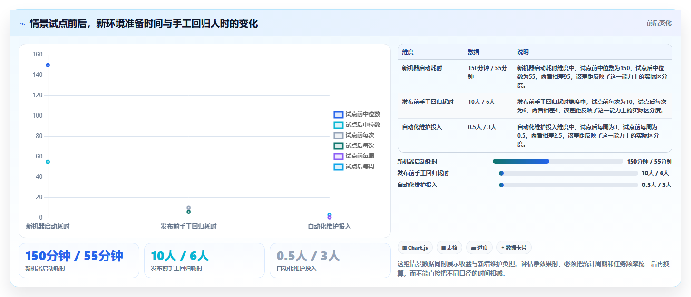Click x-axis label 发布前手工回归耗时
The width and height of the screenshot is (691, 297).
189,227
